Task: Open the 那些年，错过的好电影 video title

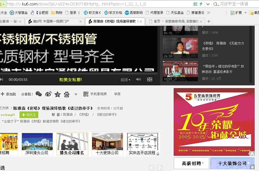Action: click(x=223, y=69)
